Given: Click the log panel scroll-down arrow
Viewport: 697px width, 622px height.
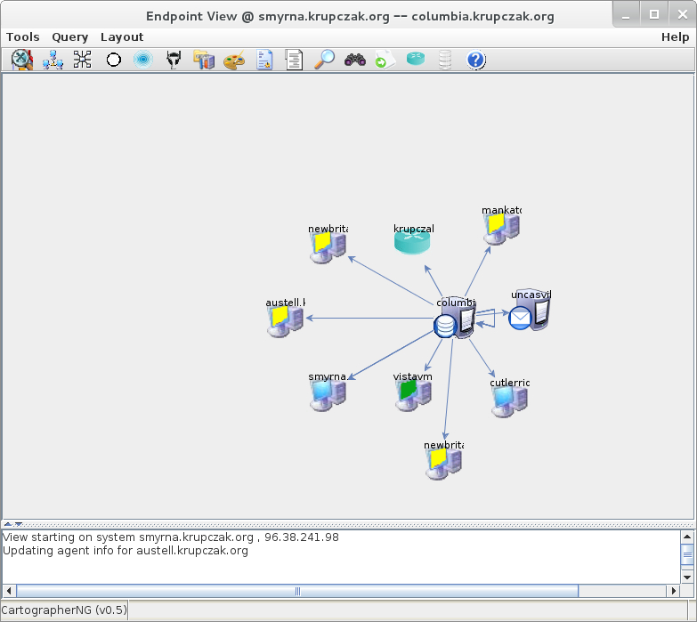Looking at the screenshot, I should tap(686, 578).
